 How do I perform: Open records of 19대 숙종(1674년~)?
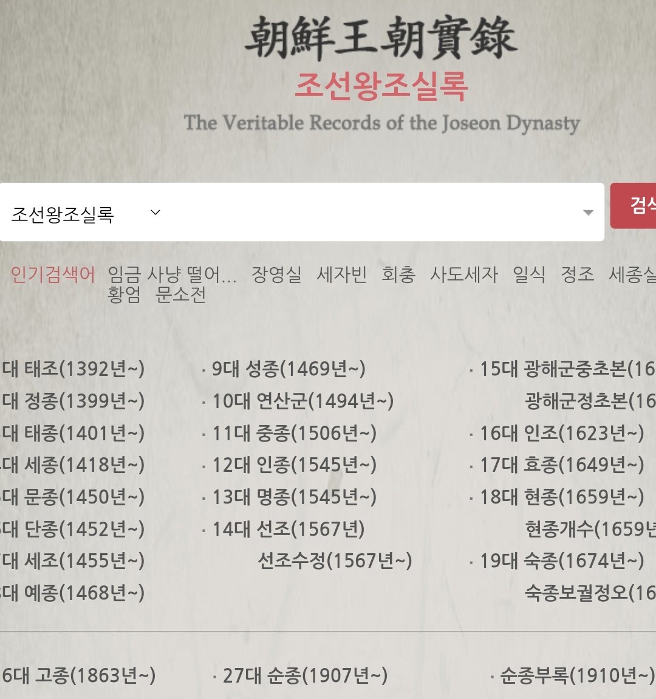pos(561,561)
